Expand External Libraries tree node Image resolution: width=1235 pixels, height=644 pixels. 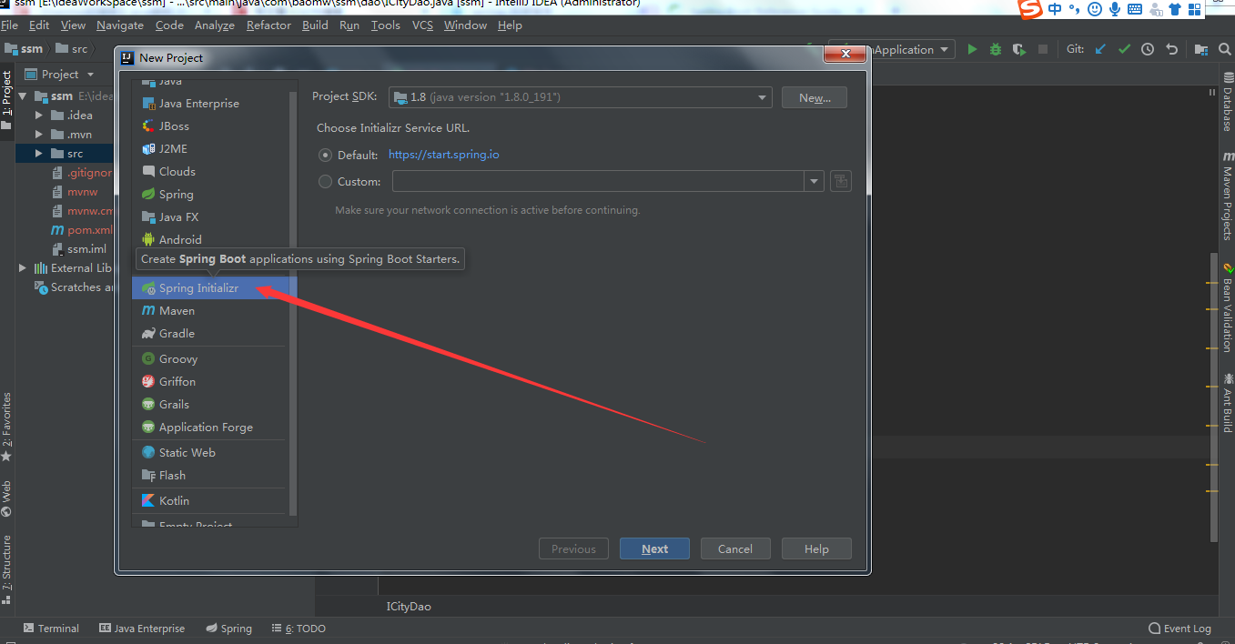coord(22,268)
